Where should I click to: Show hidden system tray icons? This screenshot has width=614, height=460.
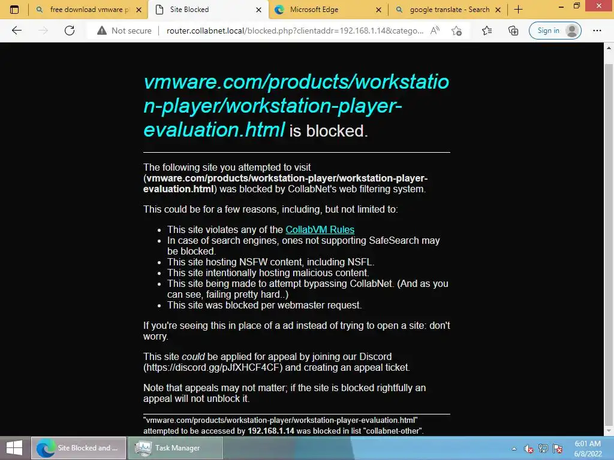tap(514, 449)
